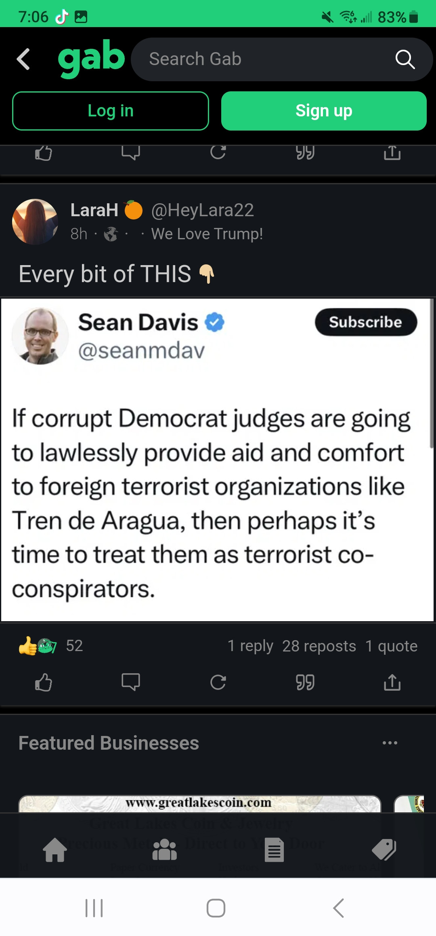
Task: Share LaraH's post using share icon
Action: (x=392, y=683)
